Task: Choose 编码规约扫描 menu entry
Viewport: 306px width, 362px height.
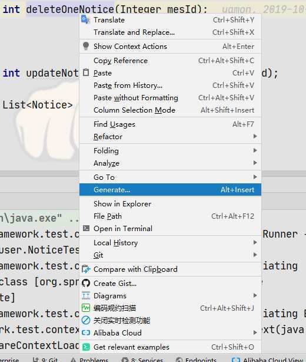Action: coord(170,308)
